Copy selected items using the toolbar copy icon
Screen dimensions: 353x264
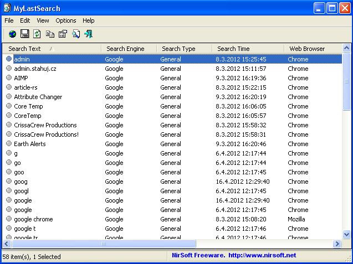point(50,34)
